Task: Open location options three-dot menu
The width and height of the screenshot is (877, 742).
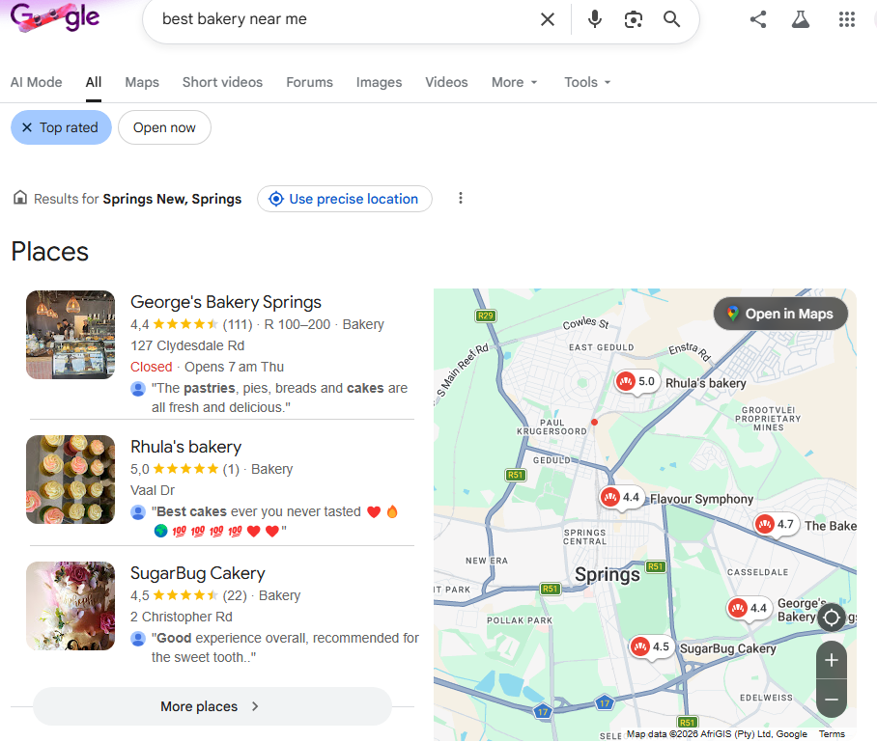Action: 461,199
